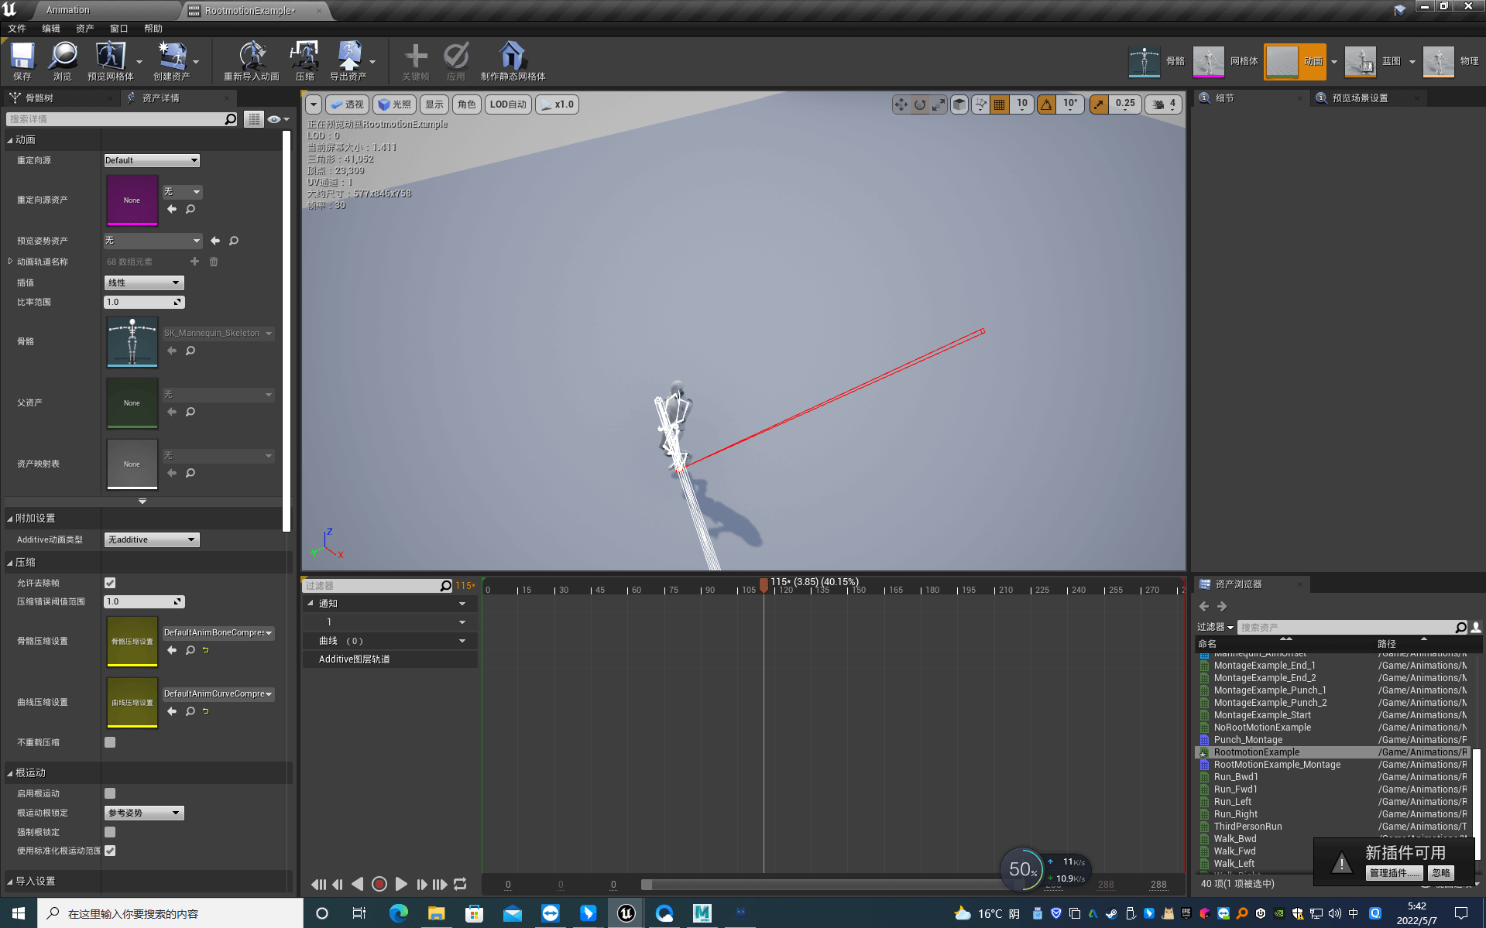Switch to the 骨骼树 tab
The width and height of the screenshot is (1486, 928).
click(39, 98)
